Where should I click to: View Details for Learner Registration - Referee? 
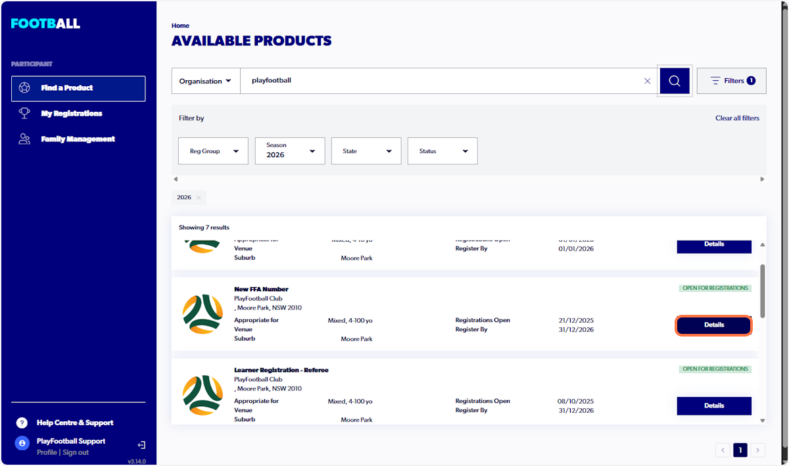714,406
